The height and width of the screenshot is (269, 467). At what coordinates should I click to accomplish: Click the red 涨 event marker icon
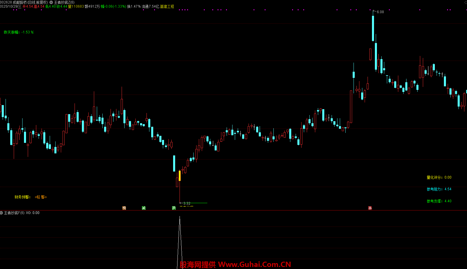pyautogui.click(x=370, y=208)
